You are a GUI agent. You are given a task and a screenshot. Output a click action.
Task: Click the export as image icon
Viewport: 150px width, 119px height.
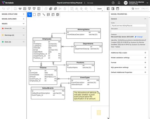tap(25, 8)
